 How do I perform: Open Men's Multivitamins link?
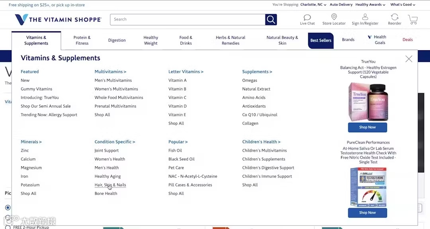pos(113,80)
